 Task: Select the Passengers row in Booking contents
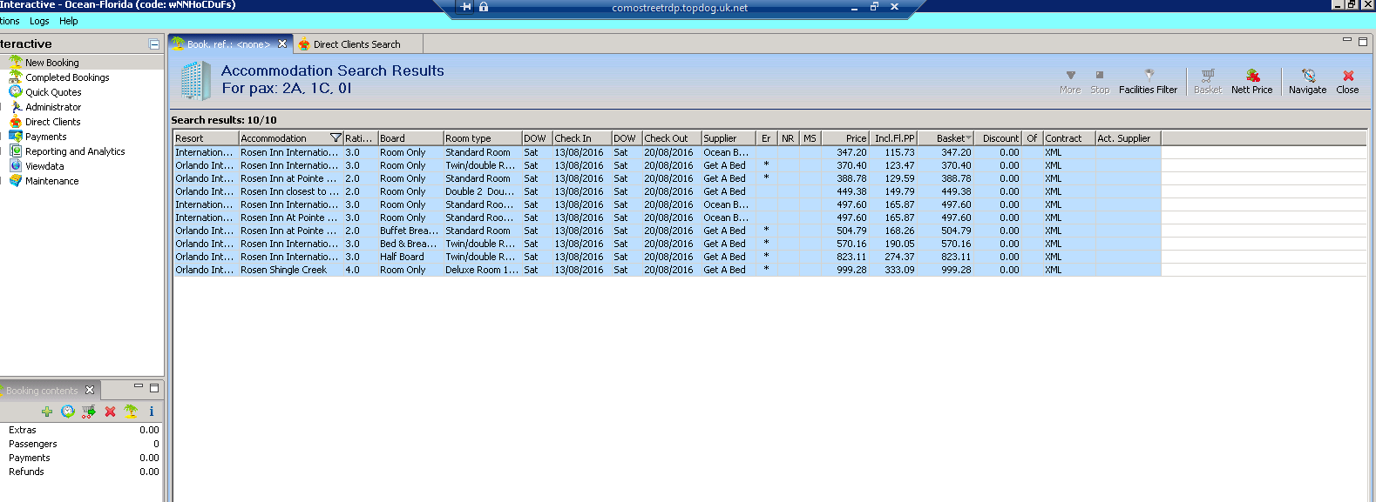click(83, 444)
